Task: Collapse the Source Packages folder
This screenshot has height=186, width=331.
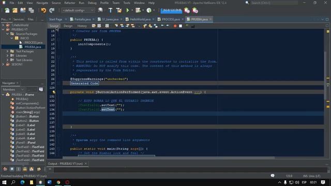Action: click(x=7, y=34)
